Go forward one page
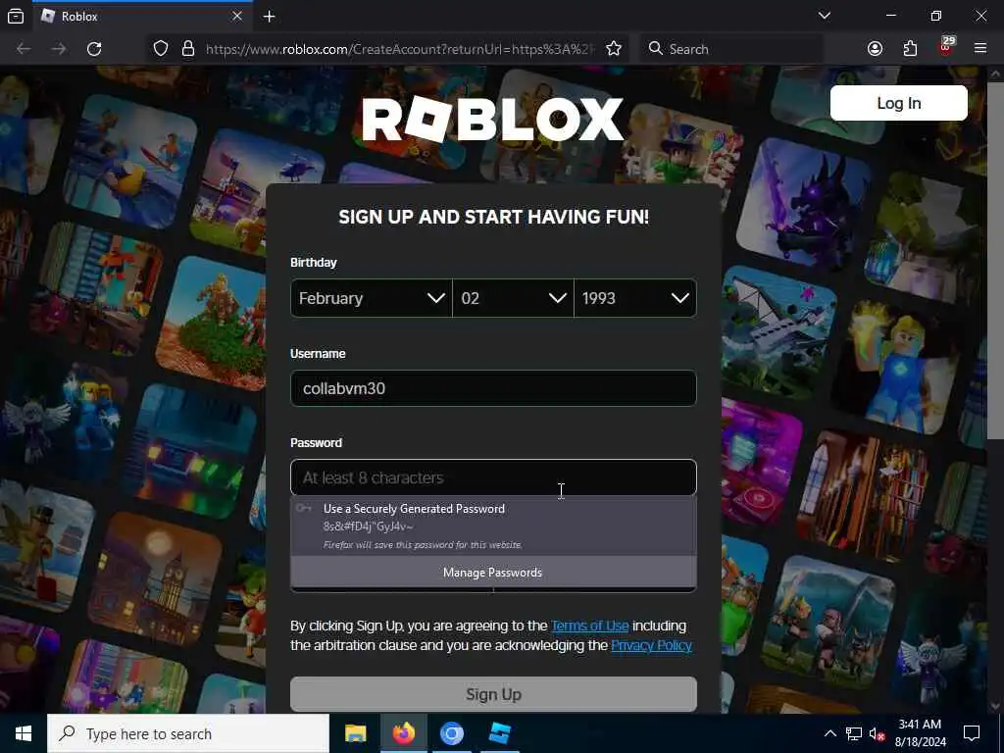This screenshot has width=1004, height=753. 58,49
